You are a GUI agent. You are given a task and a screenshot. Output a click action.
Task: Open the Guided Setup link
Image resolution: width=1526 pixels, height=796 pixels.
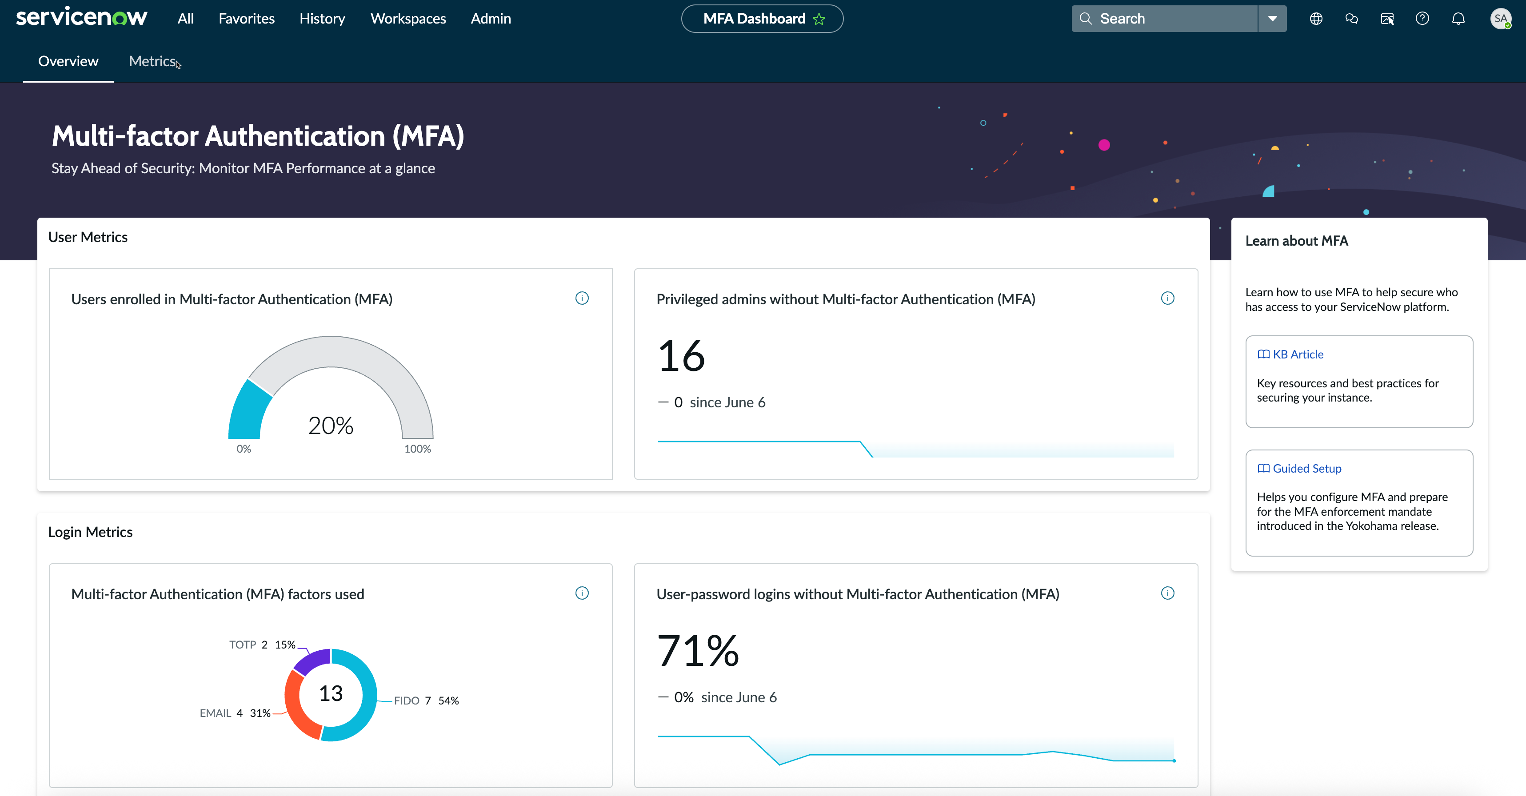click(x=1307, y=469)
